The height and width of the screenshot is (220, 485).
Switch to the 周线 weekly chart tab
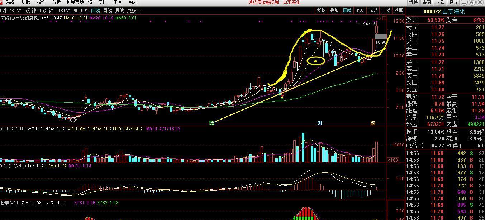108,11
